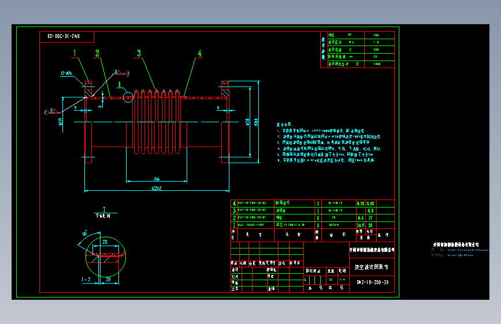Click the enlarged detail view circle
The height and width of the screenshot is (324, 501).
point(106,257)
